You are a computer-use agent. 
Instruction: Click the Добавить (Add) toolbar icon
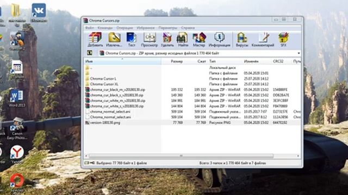tap(95, 40)
